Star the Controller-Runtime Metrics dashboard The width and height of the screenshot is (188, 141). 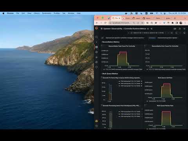click(148, 29)
